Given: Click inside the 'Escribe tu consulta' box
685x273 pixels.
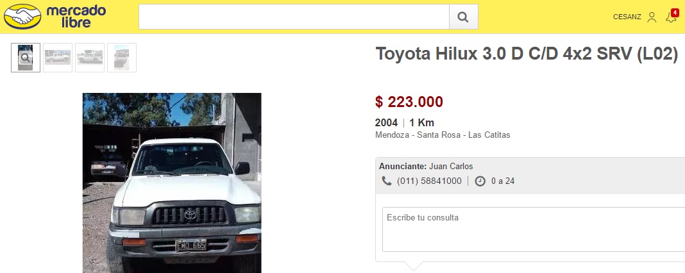Looking at the screenshot, I should [534, 229].
